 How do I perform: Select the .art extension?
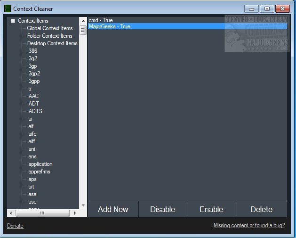coord(31,187)
